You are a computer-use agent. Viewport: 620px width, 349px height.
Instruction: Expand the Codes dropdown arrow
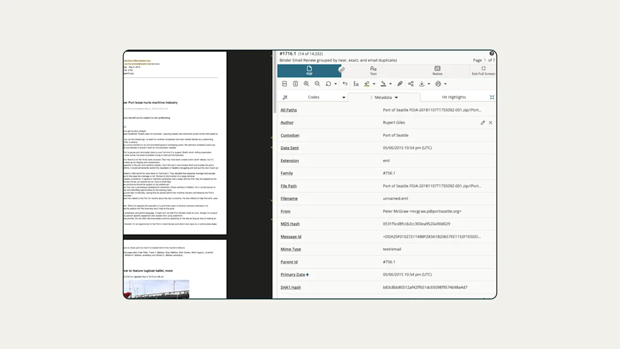[x=344, y=98]
